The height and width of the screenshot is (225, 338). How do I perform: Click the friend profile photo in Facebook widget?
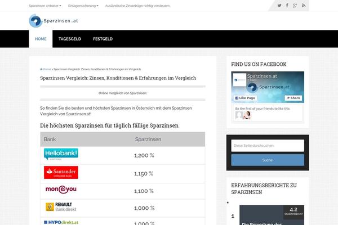click(x=247, y=115)
